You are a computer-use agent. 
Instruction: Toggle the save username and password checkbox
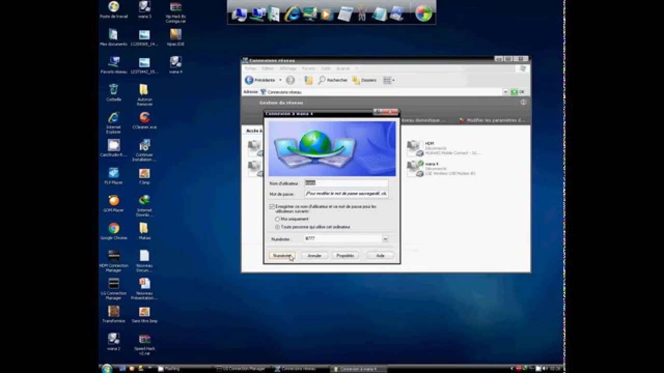[x=272, y=206]
